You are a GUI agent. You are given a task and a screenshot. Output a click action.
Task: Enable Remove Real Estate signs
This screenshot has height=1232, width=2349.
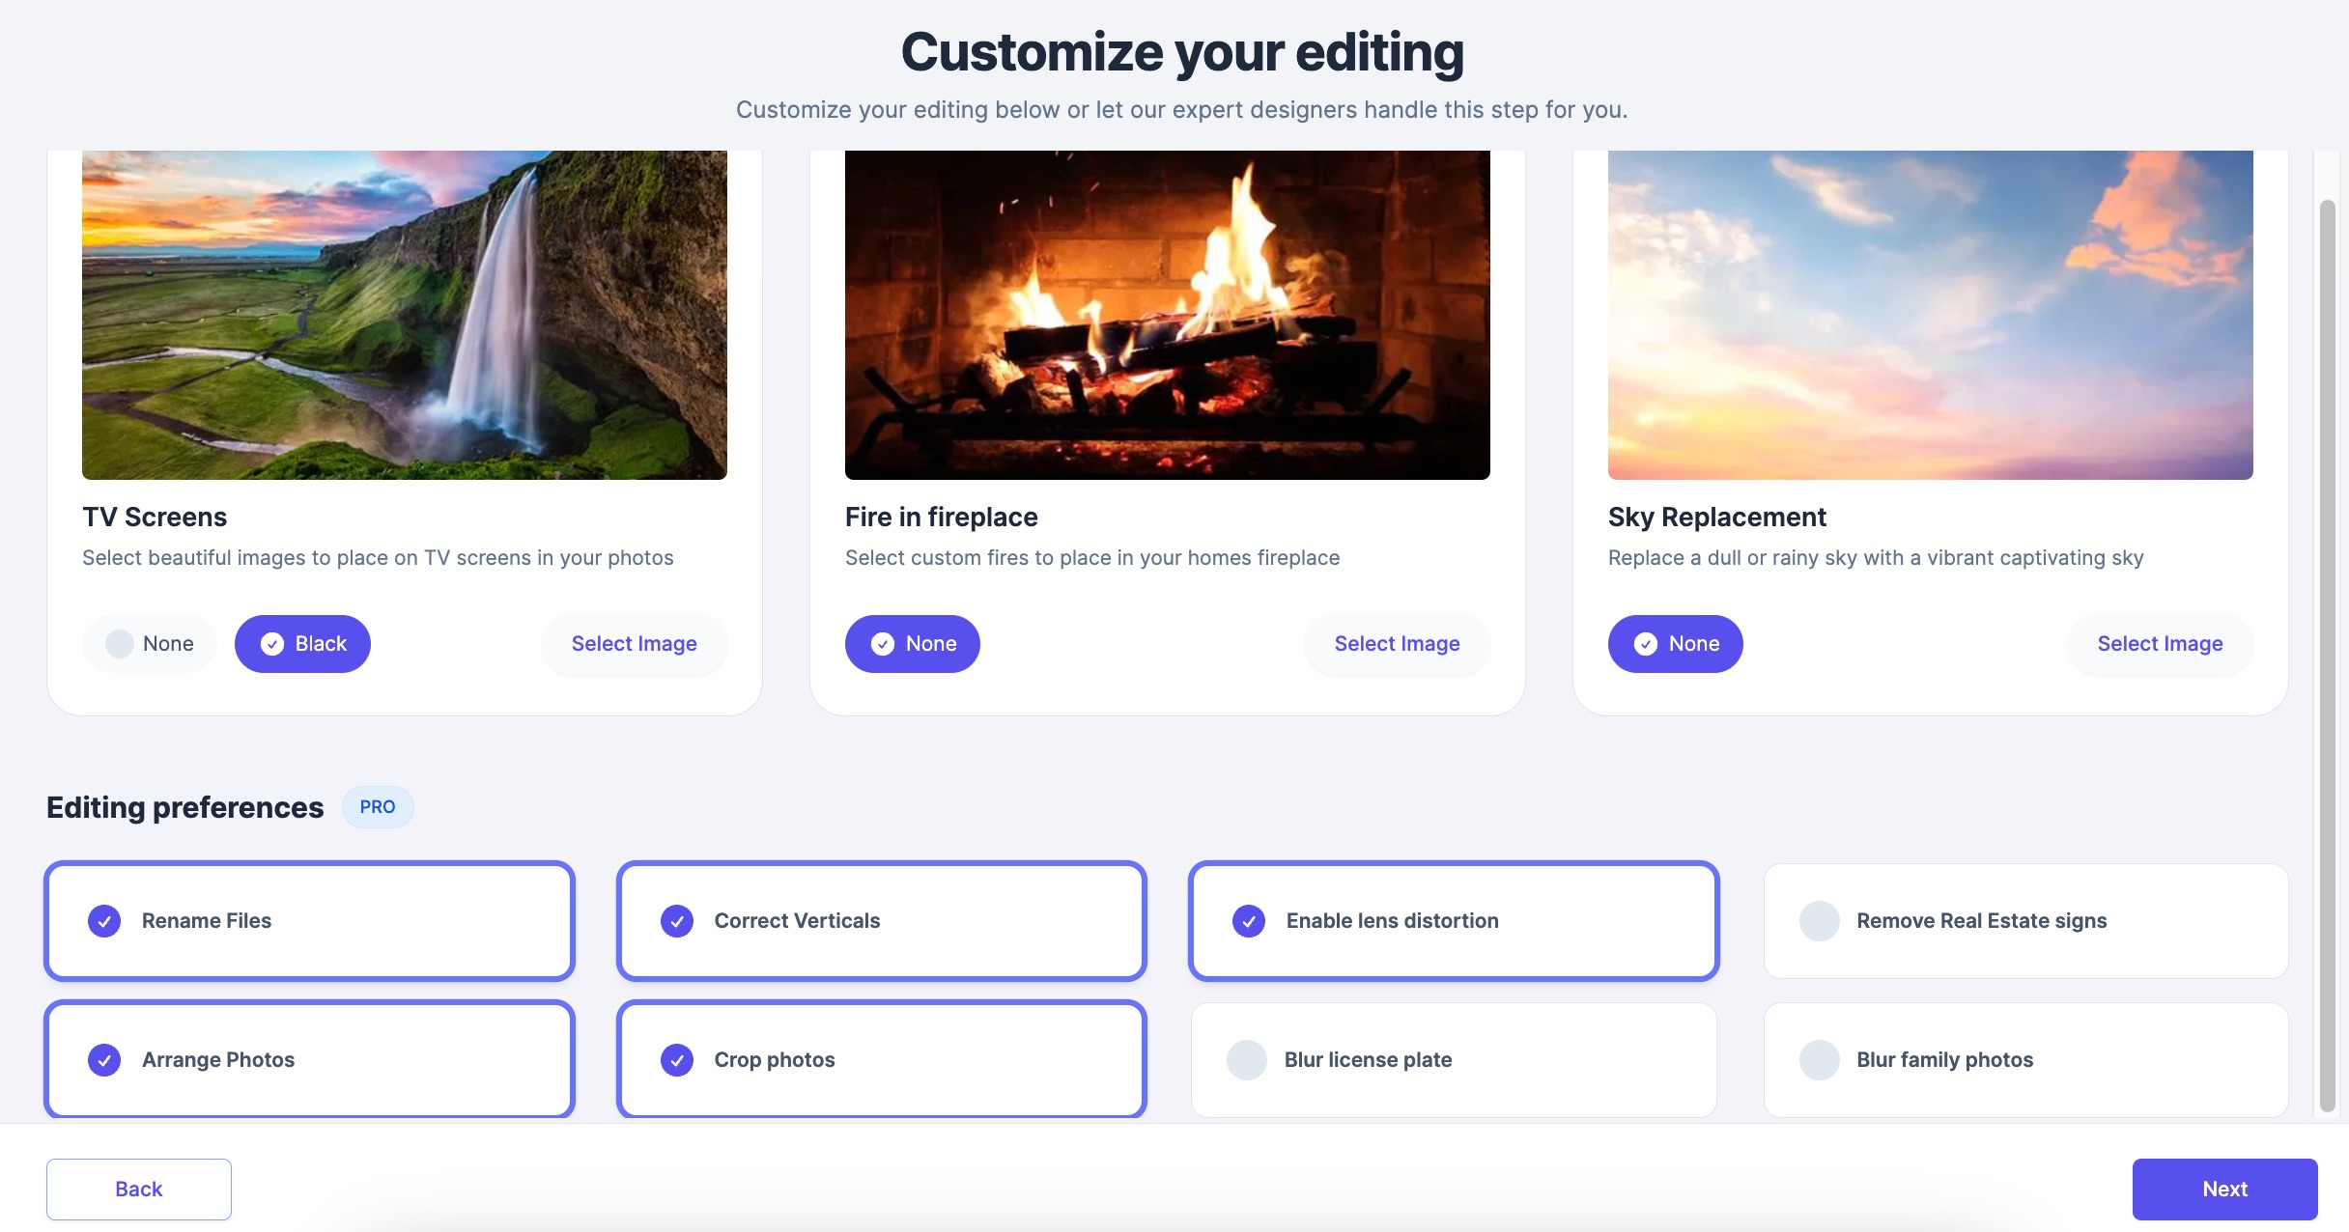(2025, 921)
